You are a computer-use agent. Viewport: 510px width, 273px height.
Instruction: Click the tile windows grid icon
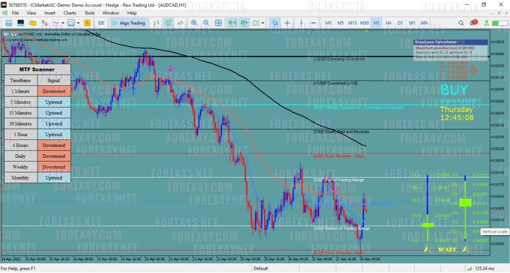(x=218, y=23)
